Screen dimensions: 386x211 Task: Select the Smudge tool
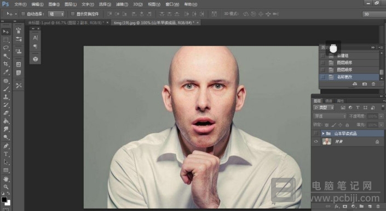(5, 129)
